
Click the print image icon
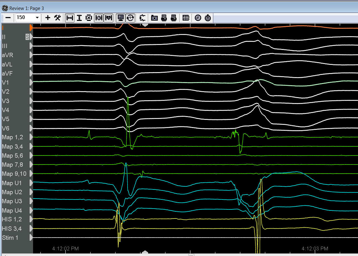point(164,17)
